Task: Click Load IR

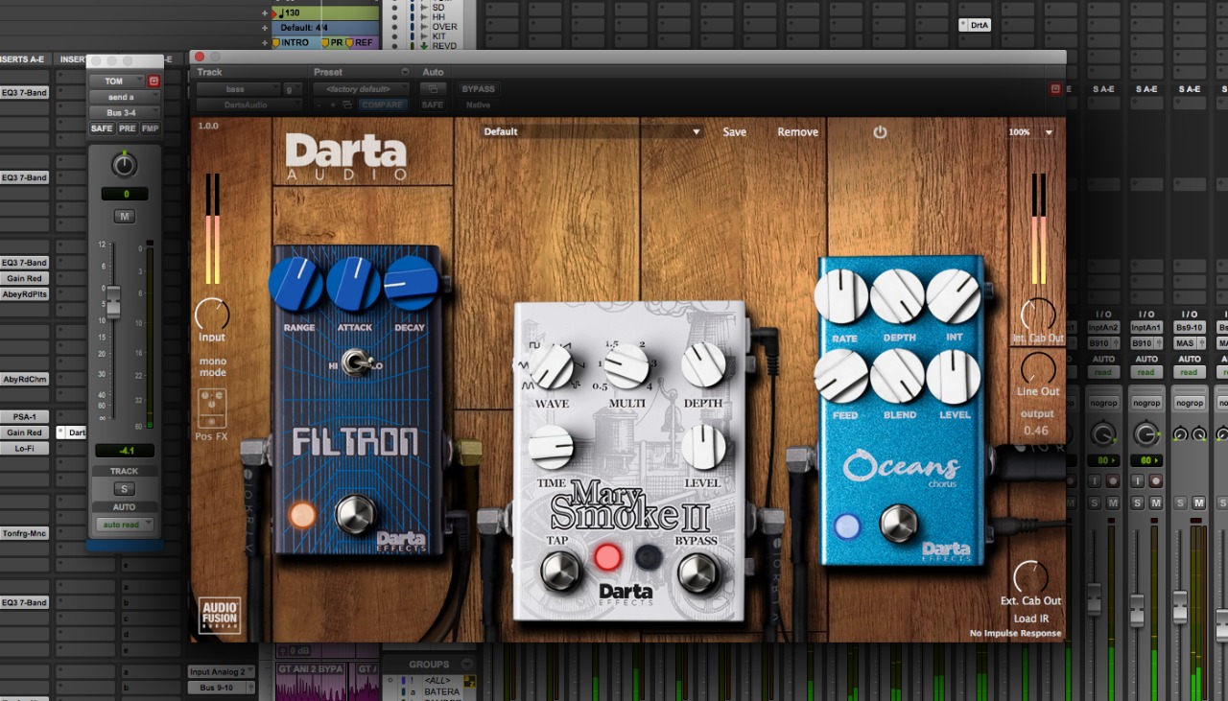Action: click(x=1030, y=619)
